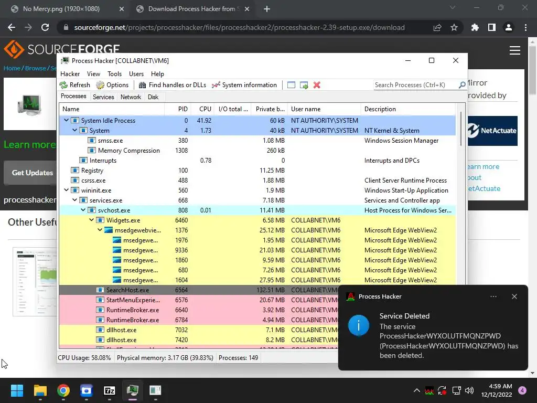Open the Hacker menu
Screen dimensions: 537x403
coord(70,73)
